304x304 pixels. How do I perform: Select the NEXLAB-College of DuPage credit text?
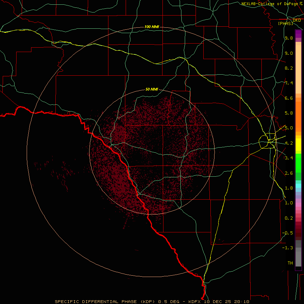[x=270, y=4]
